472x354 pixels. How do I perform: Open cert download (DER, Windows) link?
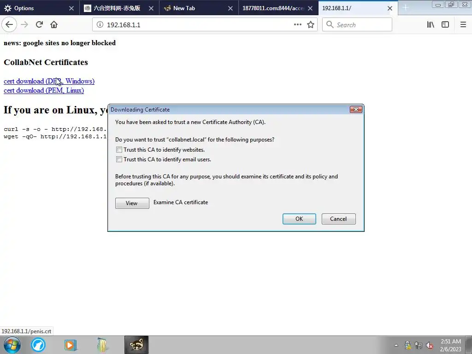pyautogui.click(x=49, y=81)
